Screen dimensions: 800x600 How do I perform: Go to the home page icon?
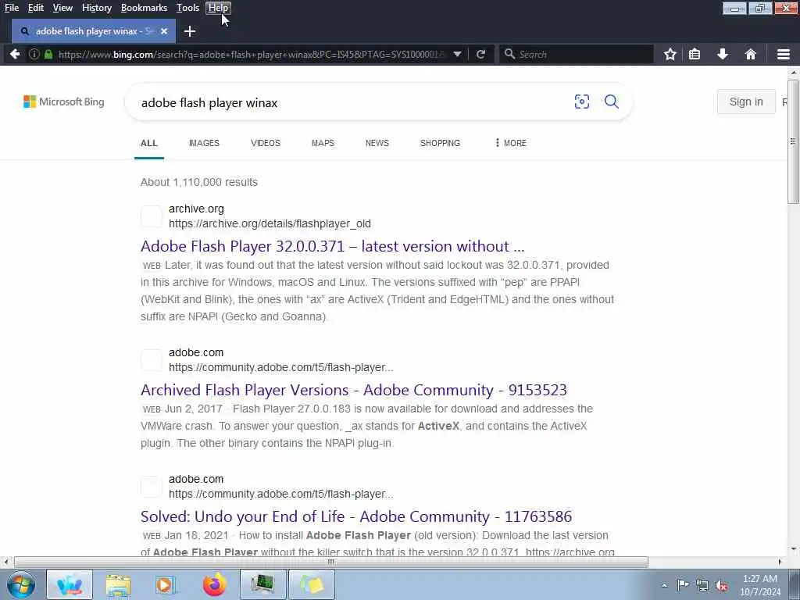(751, 54)
